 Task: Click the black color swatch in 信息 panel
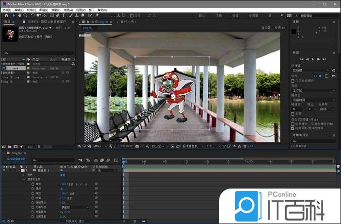[x=294, y=32]
